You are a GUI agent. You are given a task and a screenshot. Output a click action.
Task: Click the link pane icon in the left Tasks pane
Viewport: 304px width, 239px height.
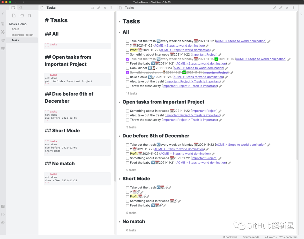[x=99, y=8]
